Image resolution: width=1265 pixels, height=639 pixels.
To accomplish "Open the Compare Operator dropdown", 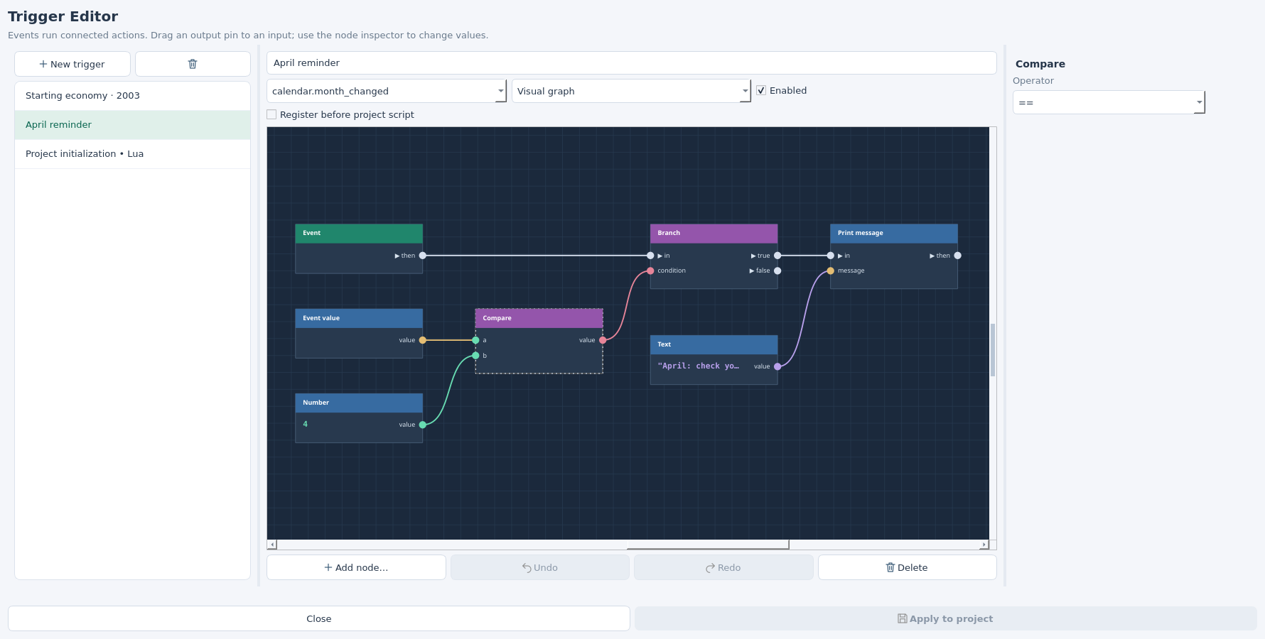I will coord(1109,102).
